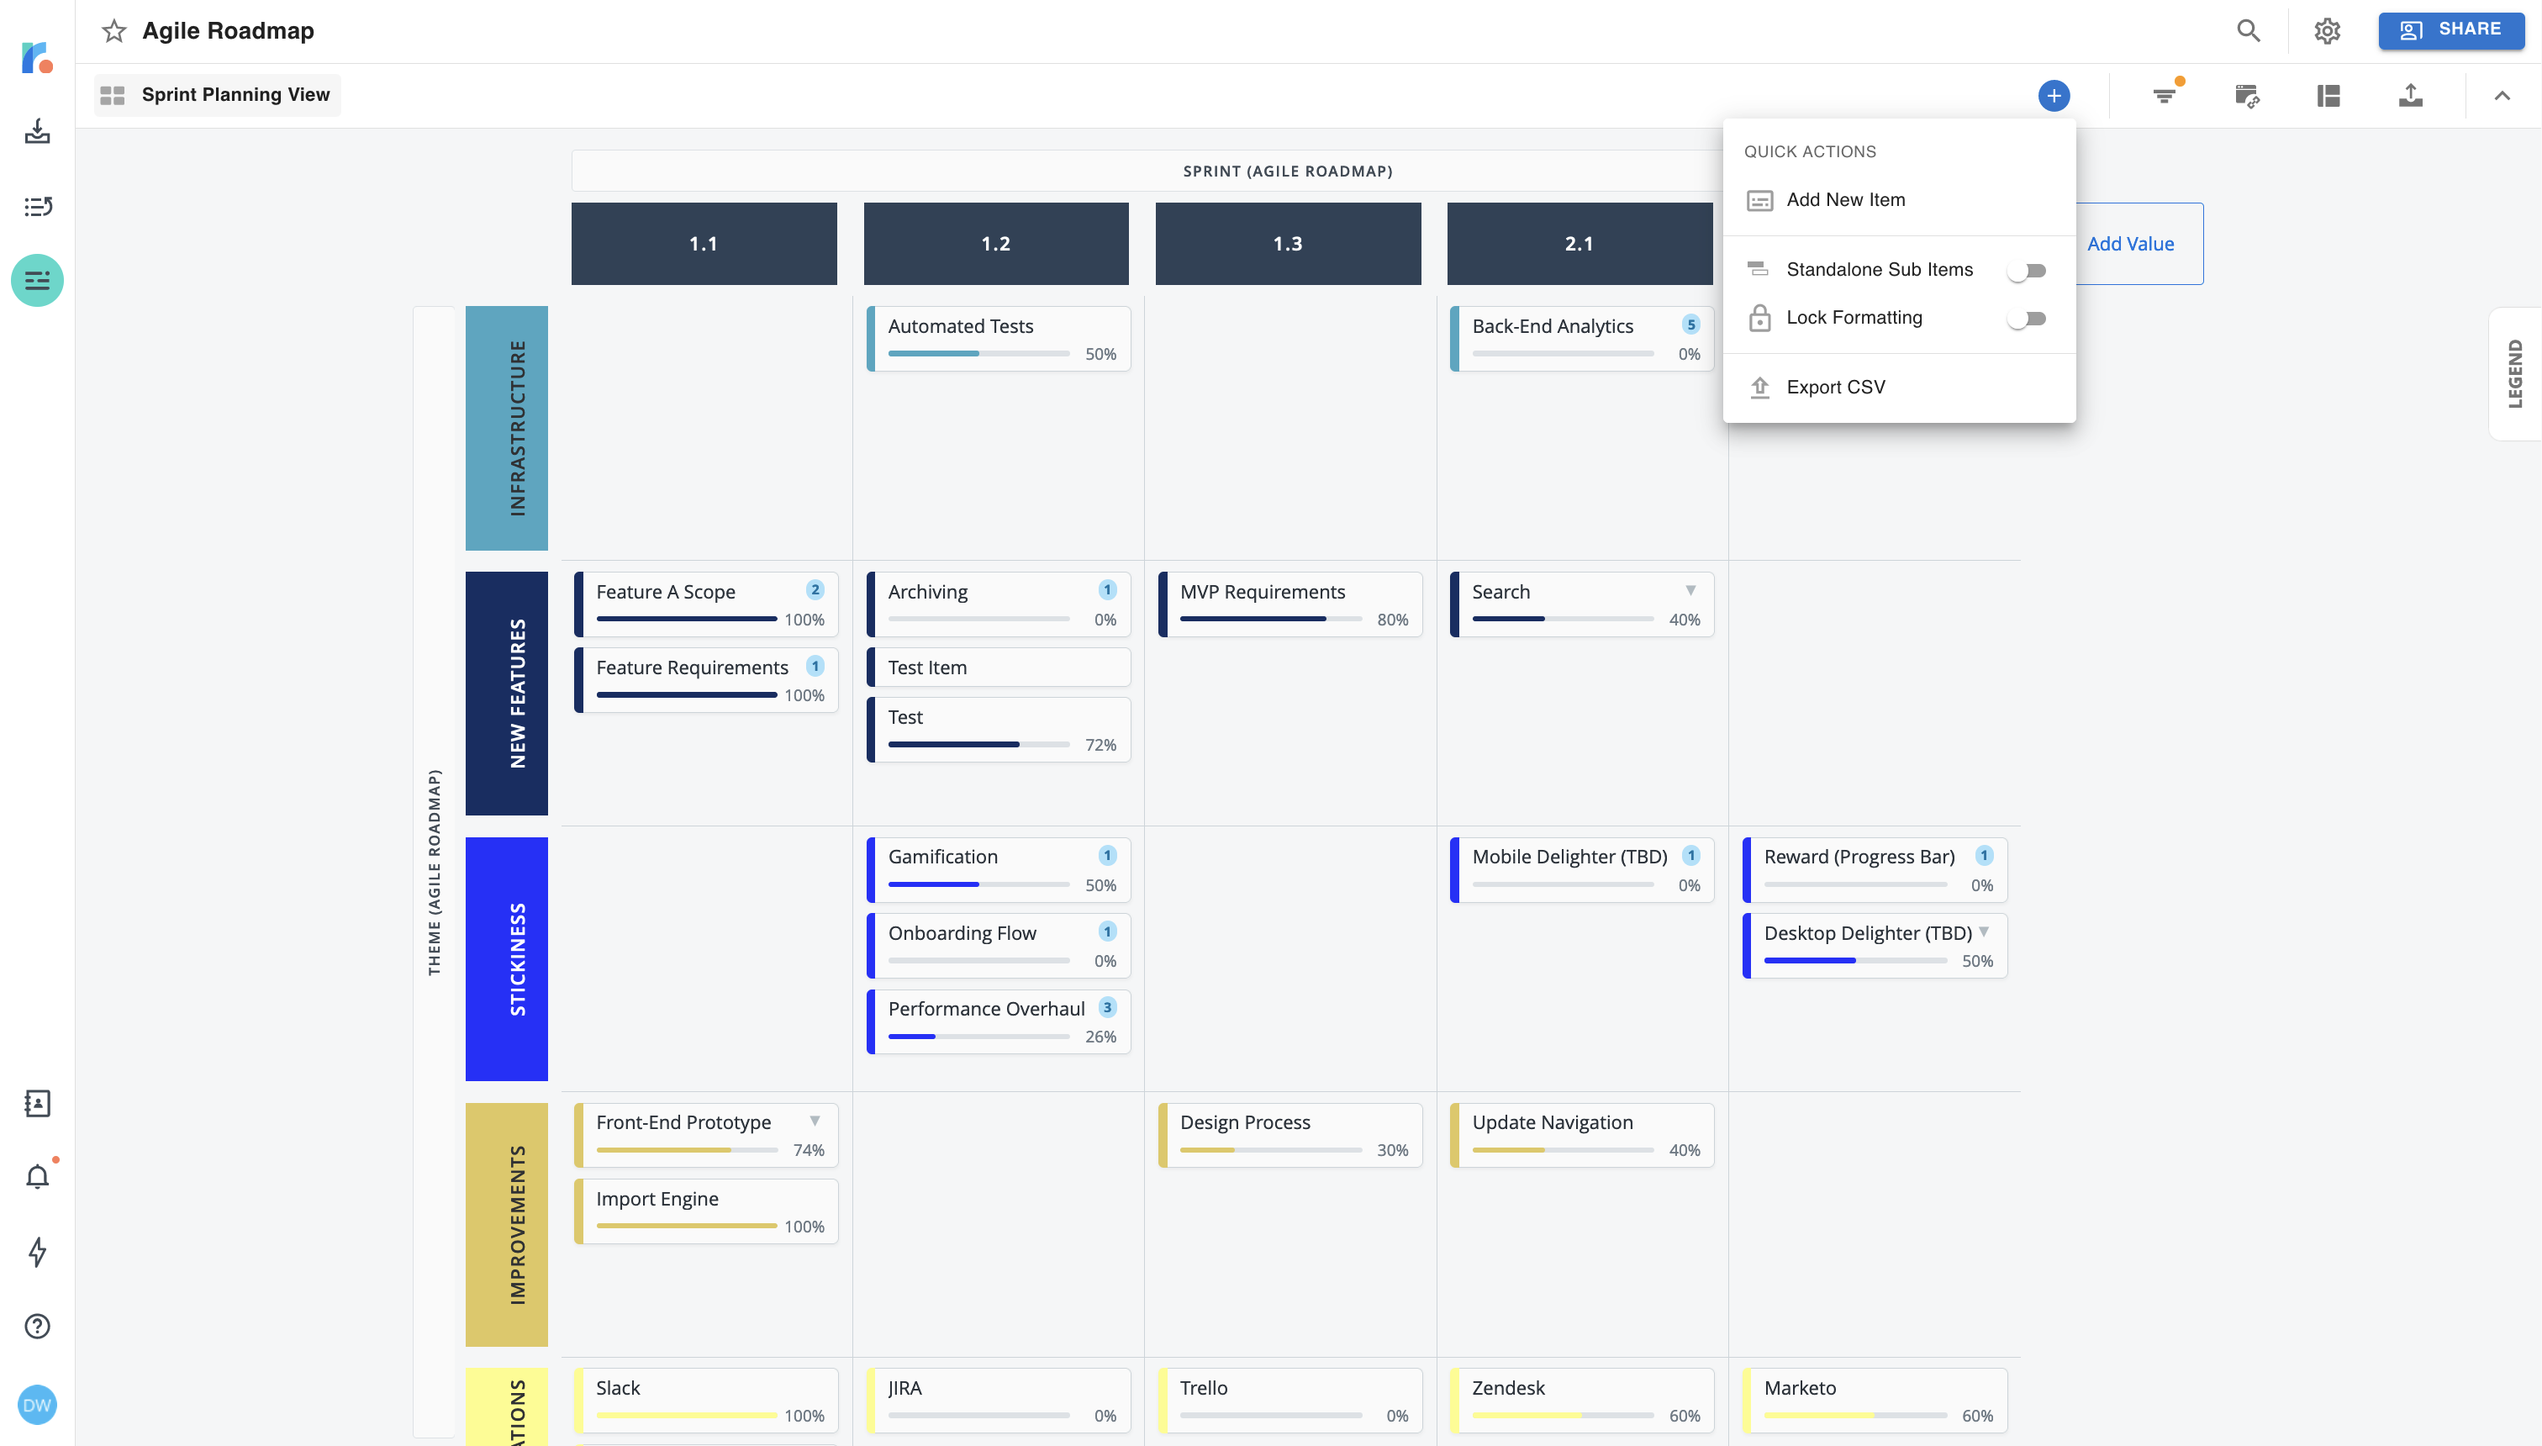This screenshot has width=2542, height=1446.
Task: Click the INFRASTRUCTURE theme color block
Action: 506,428
